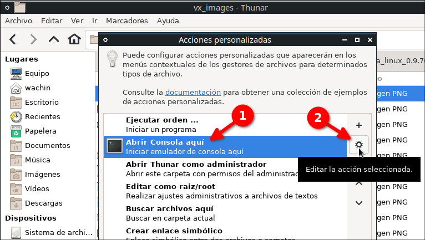Image resolution: width=425 pixels, height=240 pixels.
Task: Select the Abrir Thunar como administrador action
Action: pyautogui.click(x=225, y=169)
